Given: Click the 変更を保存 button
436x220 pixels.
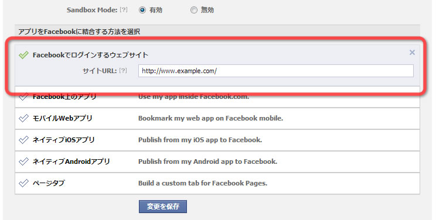Looking at the screenshot, I should tap(163, 207).
